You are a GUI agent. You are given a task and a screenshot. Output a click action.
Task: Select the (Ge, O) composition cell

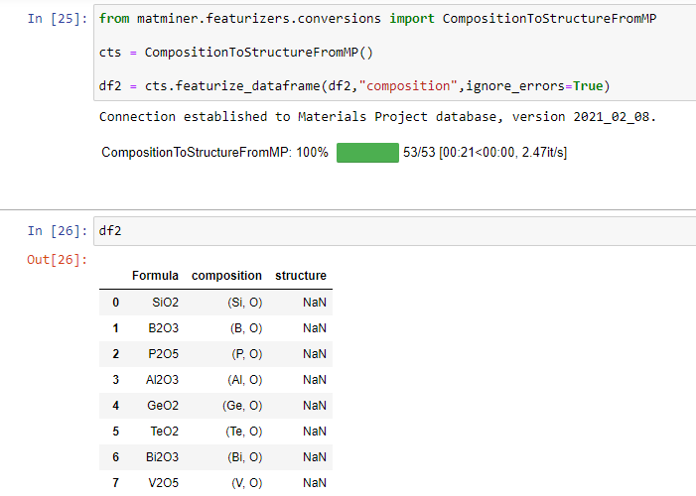[239, 405]
